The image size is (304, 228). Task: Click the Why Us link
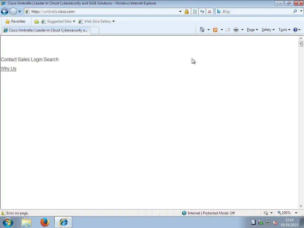pos(8,69)
